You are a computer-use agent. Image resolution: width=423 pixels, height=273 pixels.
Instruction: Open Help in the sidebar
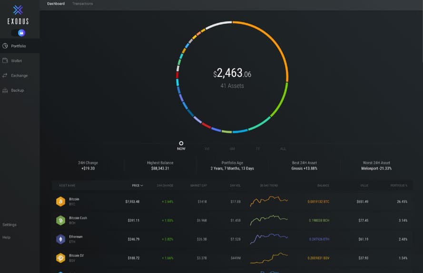[x=7, y=237]
